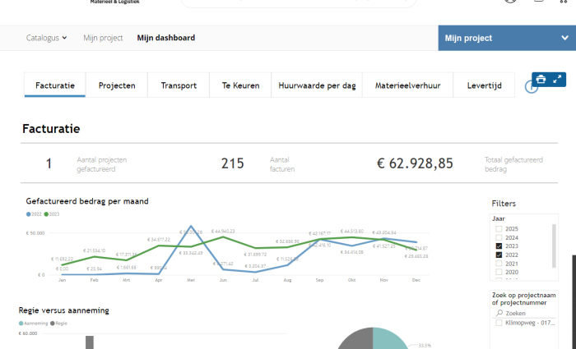
Task: Tick the 2020 year checkbox
Action: click(499, 272)
